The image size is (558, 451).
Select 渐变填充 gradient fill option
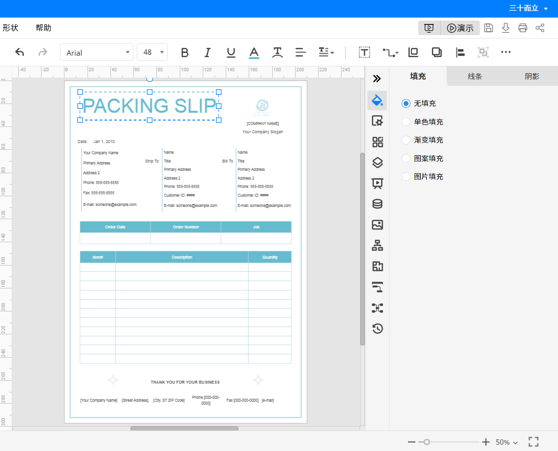pyautogui.click(x=406, y=140)
